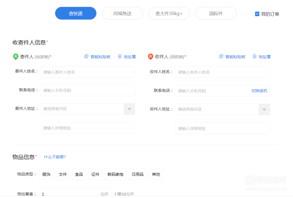Open the 寄件人地址 province-city dropdown

coord(87,109)
